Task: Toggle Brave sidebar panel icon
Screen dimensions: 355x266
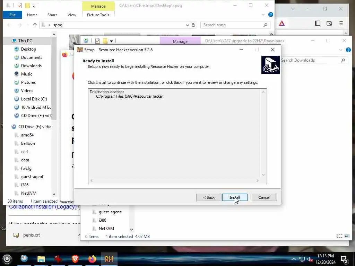Action: (318, 23)
